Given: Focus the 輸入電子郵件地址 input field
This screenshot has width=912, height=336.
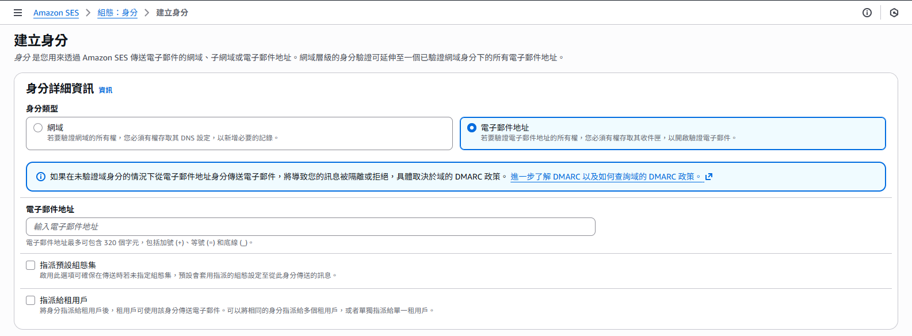Looking at the screenshot, I should point(311,227).
